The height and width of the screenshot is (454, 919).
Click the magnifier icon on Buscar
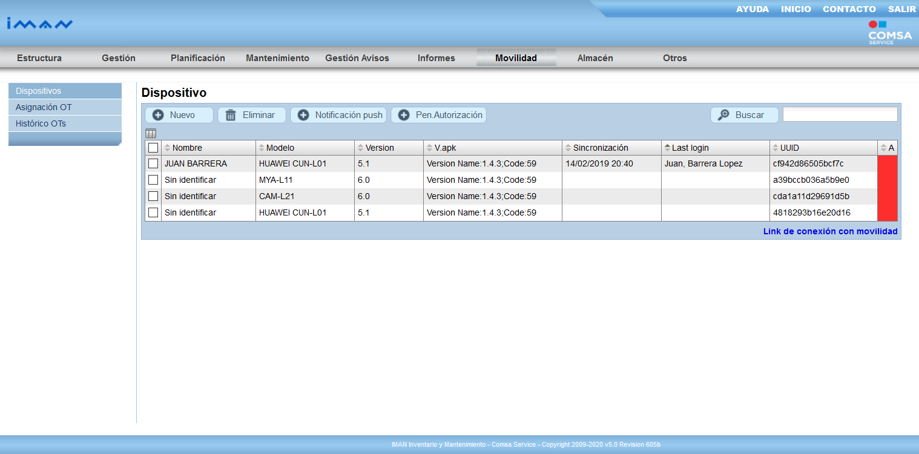pos(723,115)
